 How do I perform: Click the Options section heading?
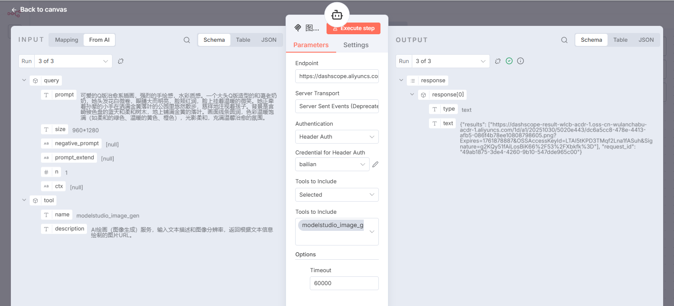tap(306, 255)
